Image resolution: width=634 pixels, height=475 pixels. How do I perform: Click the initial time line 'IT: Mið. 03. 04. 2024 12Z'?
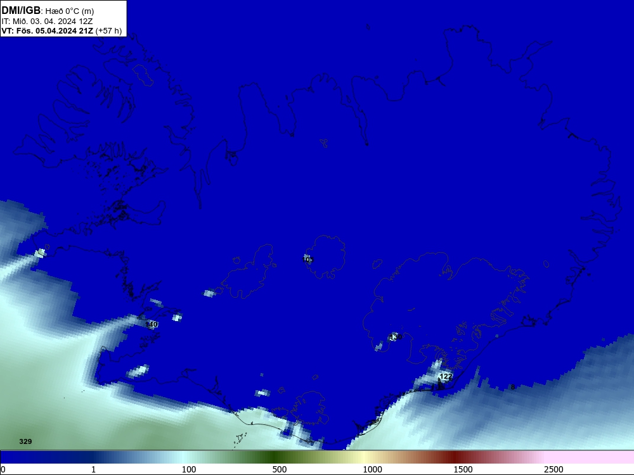point(47,22)
